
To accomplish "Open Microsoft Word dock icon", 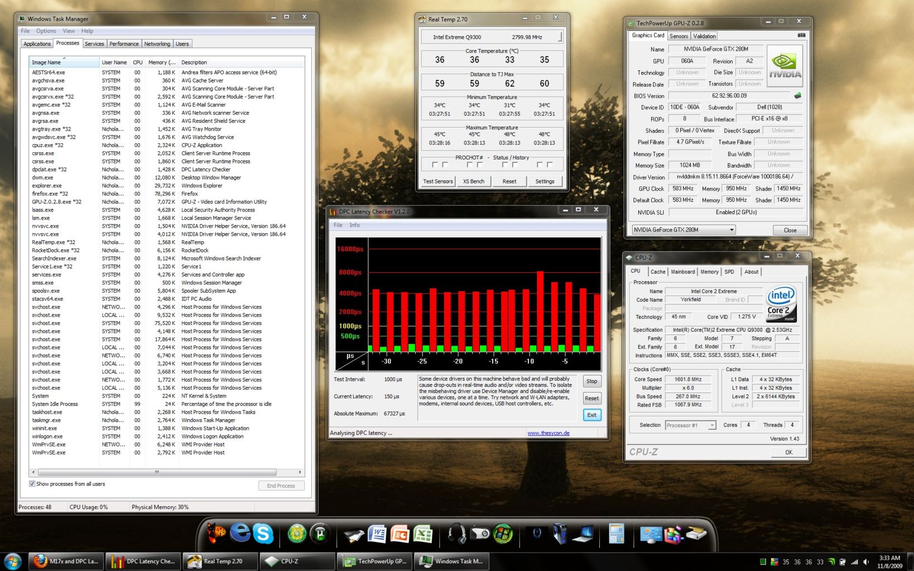I will [377, 534].
